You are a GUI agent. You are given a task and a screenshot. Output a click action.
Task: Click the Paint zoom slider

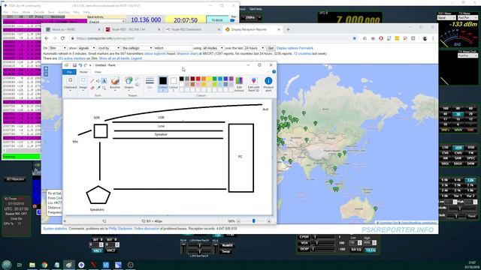click(x=254, y=221)
